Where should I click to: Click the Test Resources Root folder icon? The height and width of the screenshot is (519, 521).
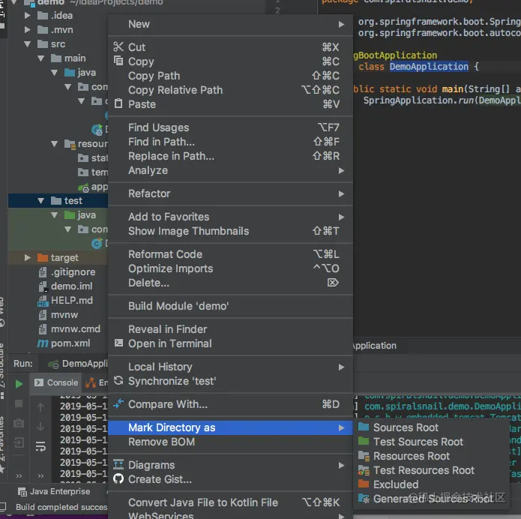[x=364, y=470]
